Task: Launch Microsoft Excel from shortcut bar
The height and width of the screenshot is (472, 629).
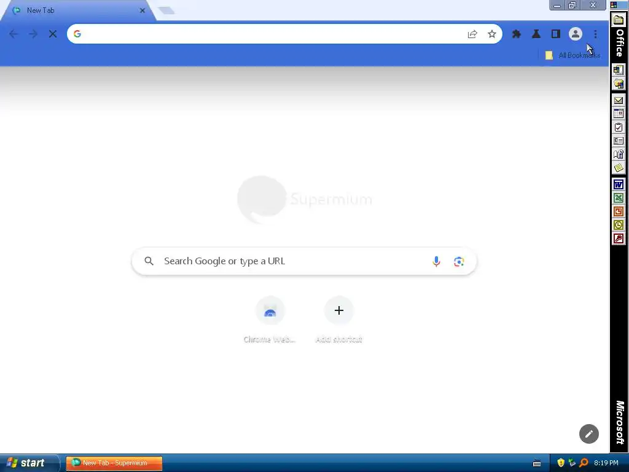Action: 619,198
